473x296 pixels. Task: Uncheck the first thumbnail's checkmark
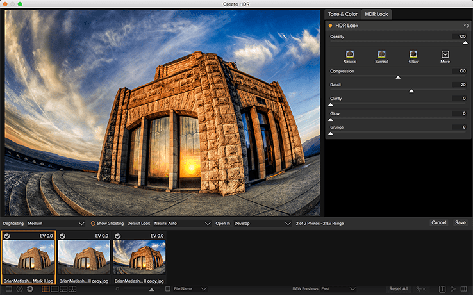click(x=7, y=236)
